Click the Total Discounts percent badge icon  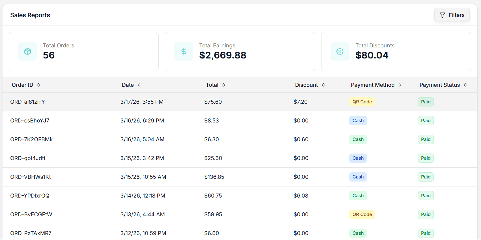(340, 51)
